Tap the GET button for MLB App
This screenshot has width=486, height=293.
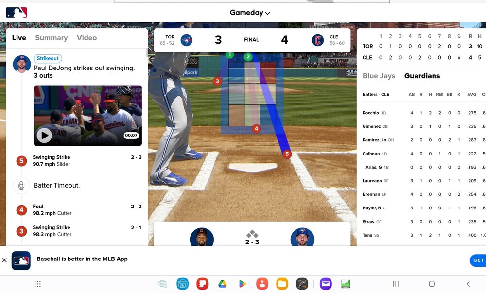coord(478,260)
